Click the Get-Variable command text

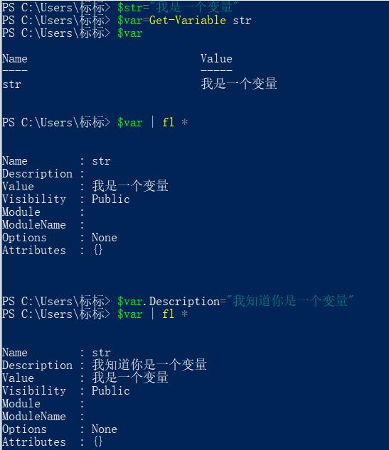pos(188,21)
